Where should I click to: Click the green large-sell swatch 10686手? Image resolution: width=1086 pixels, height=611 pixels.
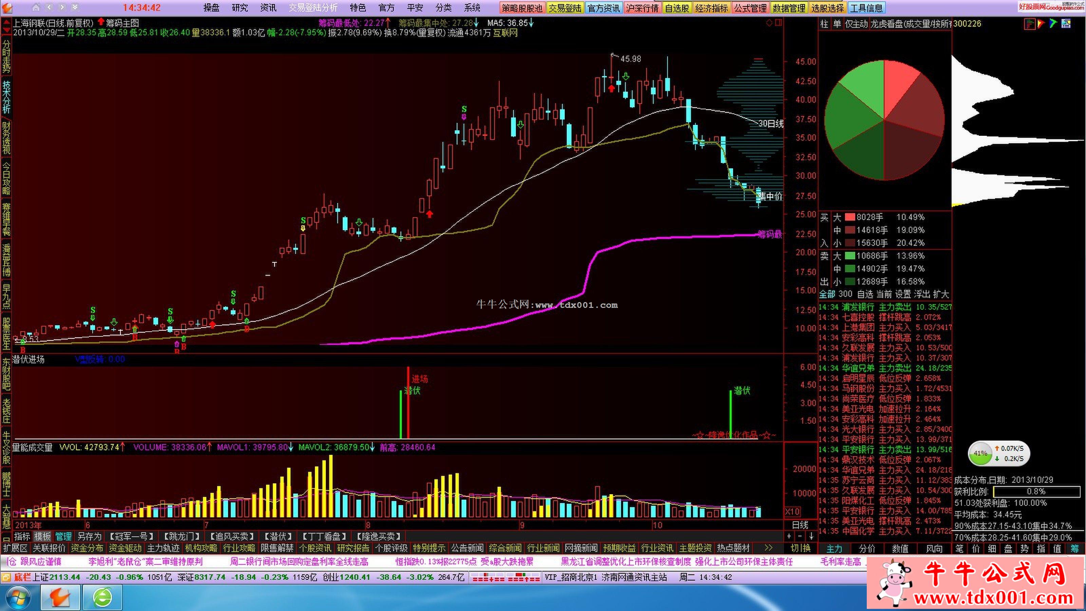(850, 256)
